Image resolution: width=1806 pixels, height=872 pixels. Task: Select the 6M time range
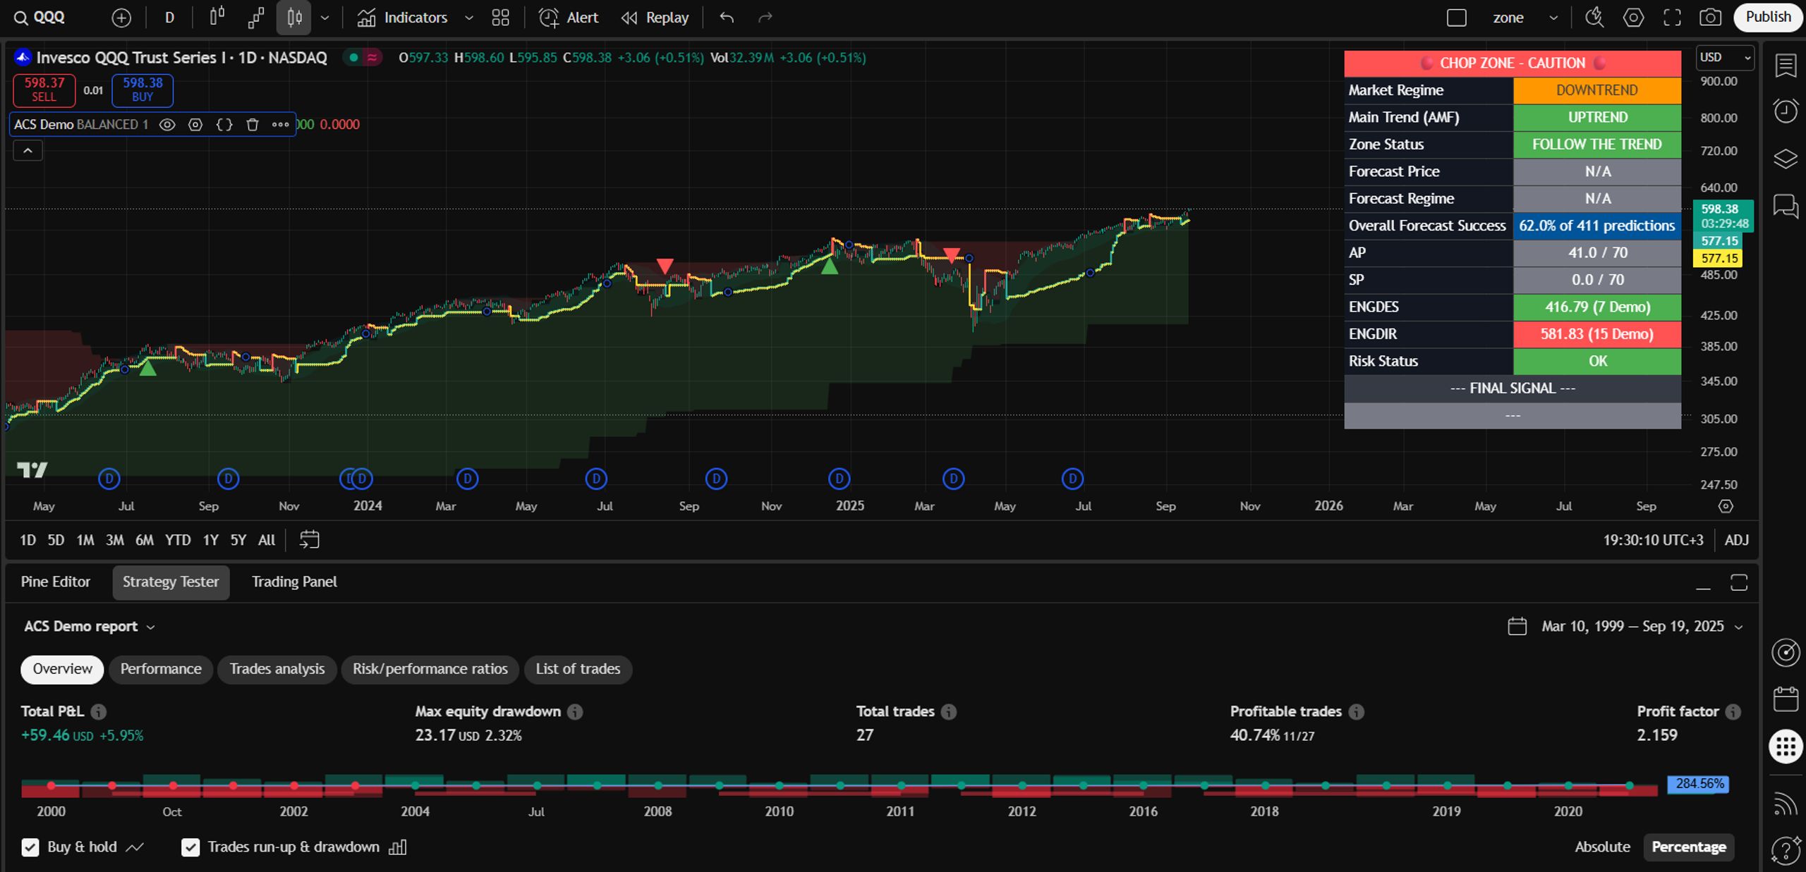coord(145,540)
